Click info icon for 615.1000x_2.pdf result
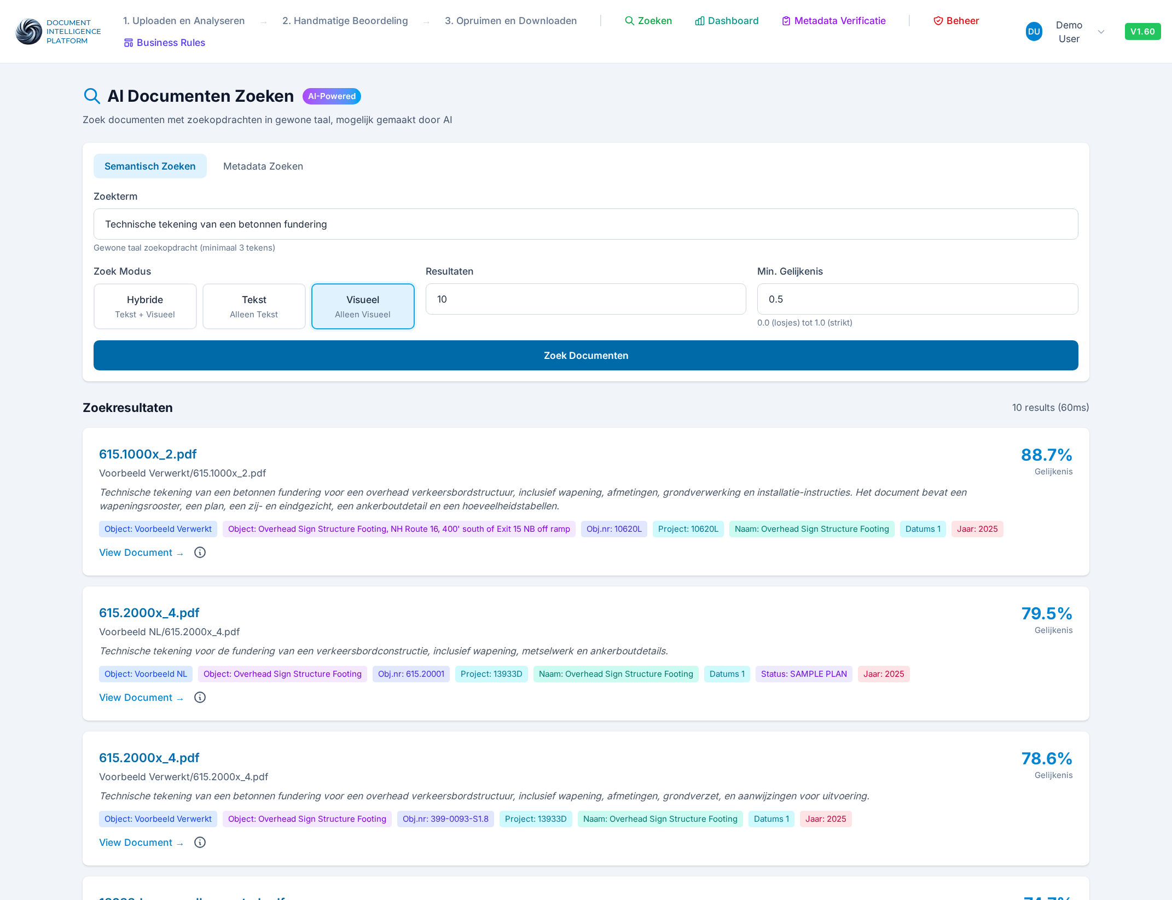Viewport: 1172px width, 900px height. (x=200, y=553)
